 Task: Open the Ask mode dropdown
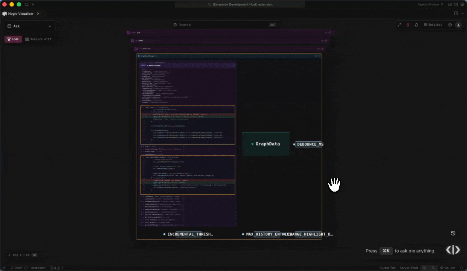(29, 26)
